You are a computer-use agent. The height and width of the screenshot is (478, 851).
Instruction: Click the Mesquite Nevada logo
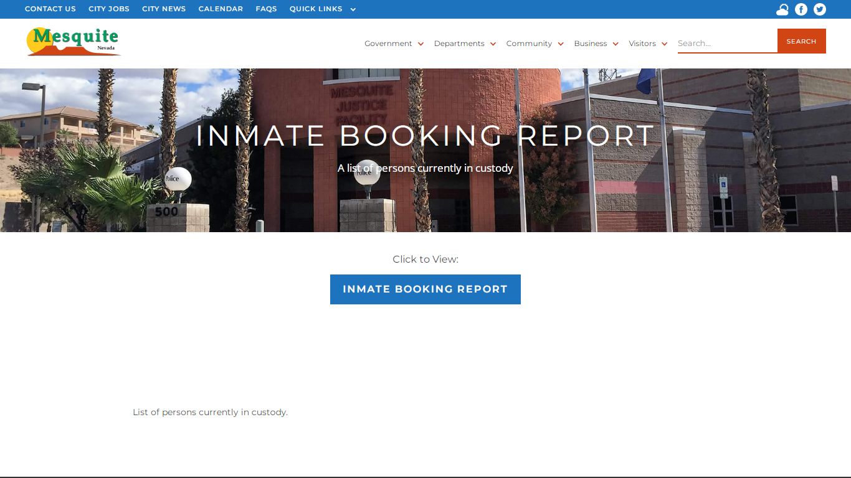point(74,42)
